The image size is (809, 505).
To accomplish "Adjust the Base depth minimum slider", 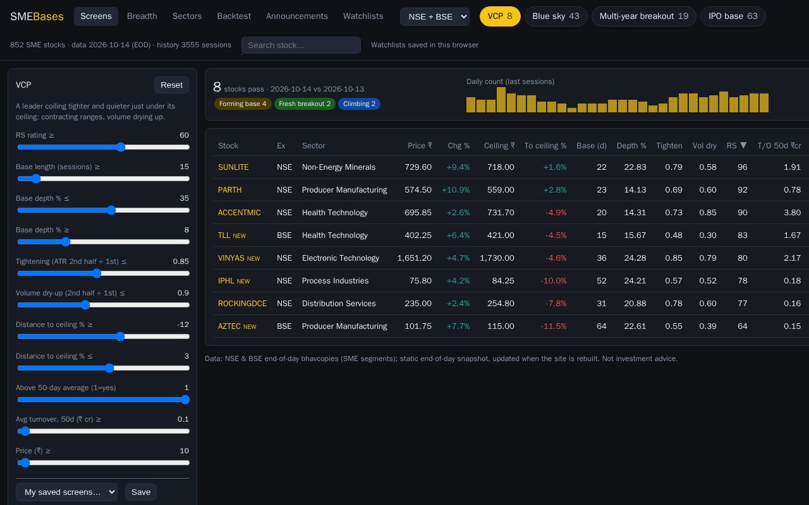I will coord(104,242).
